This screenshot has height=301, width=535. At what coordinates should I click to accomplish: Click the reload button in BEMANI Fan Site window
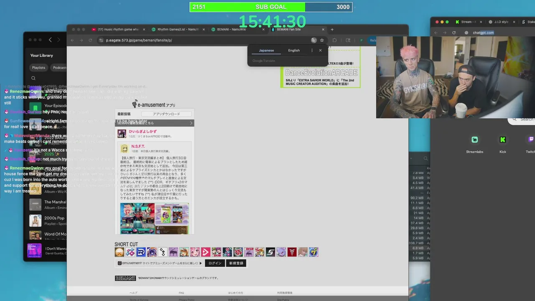coord(90,40)
